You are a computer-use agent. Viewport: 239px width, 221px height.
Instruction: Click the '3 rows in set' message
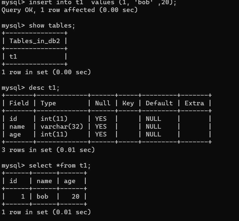tap(48, 150)
